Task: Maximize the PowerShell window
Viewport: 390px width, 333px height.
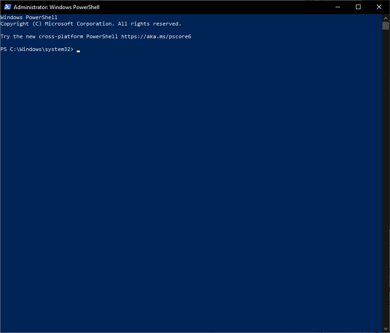Action: pos(358,7)
